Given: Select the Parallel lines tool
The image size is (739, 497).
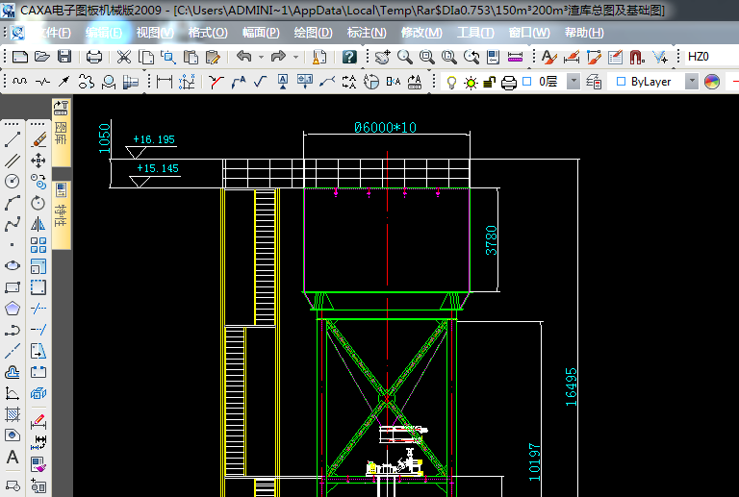Looking at the screenshot, I should coord(13,161).
